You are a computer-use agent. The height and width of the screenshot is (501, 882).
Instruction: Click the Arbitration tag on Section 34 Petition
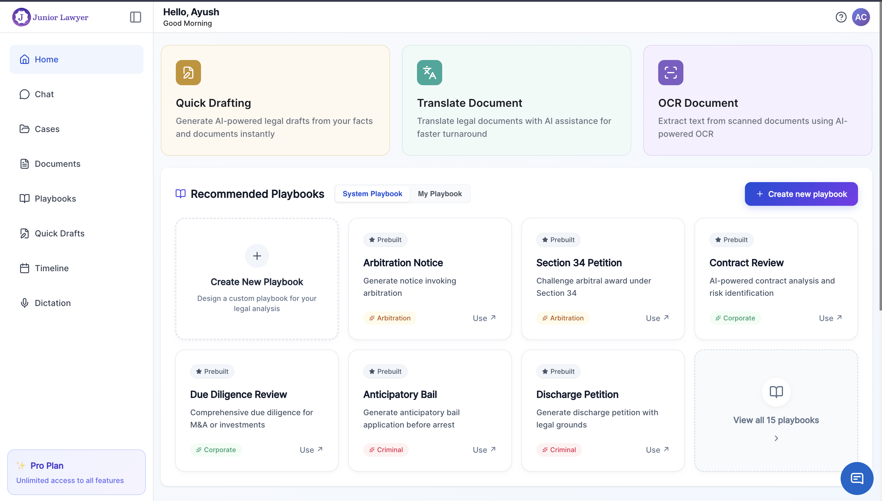coord(563,318)
